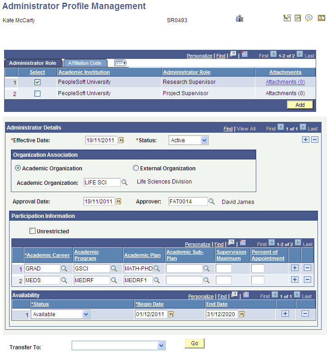
Task: Open Availability grid in new window icon
Action: coord(234,294)
